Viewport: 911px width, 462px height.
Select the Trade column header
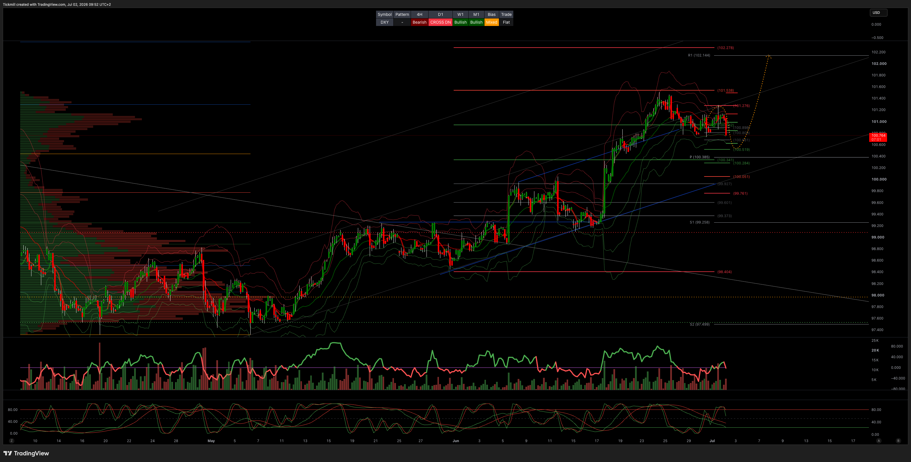click(506, 14)
